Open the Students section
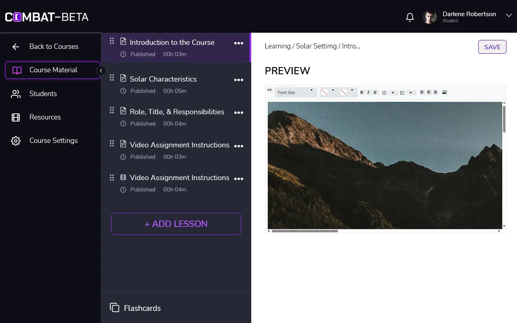 [x=43, y=94]
